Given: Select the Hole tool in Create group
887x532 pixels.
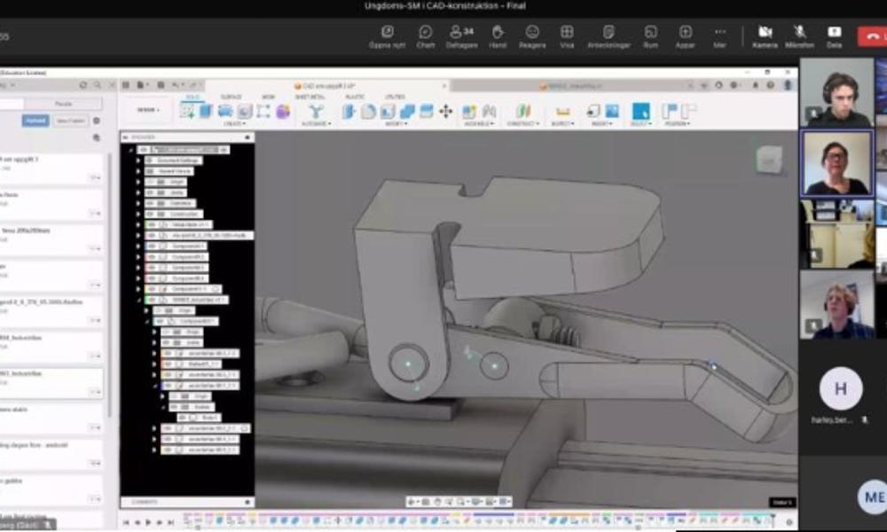Looking at the screenshot, I should coord(245,111).
